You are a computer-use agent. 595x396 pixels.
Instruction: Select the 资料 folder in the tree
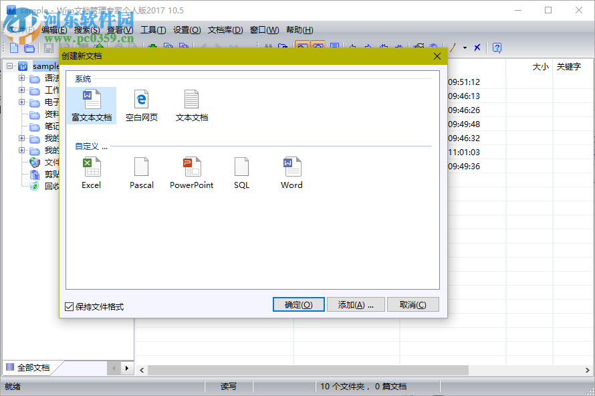coord(52,114)
